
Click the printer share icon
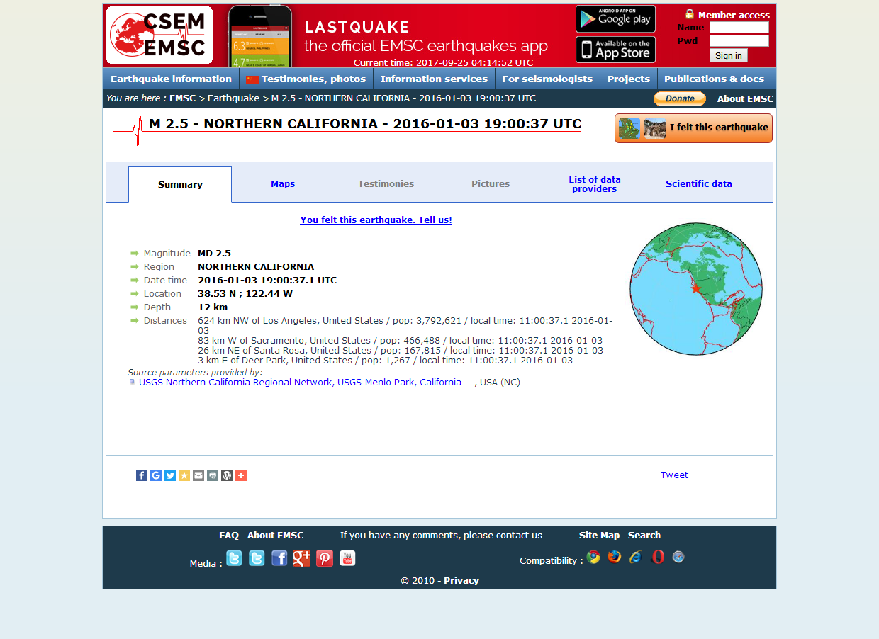pos(213,475)
